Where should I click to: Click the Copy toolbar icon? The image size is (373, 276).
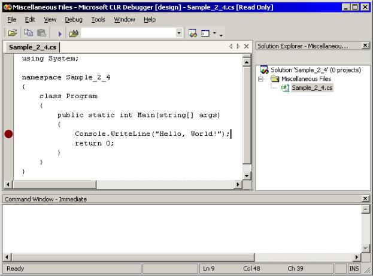[x=29, y=33]
